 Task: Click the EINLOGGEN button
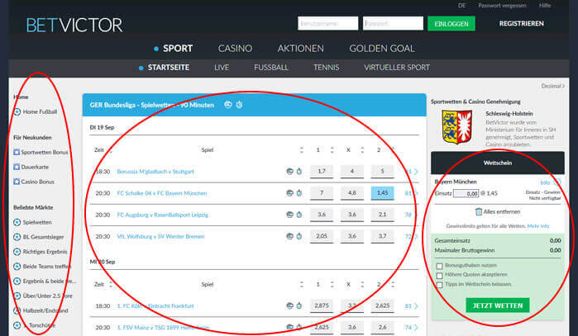[x=451, y=24]
